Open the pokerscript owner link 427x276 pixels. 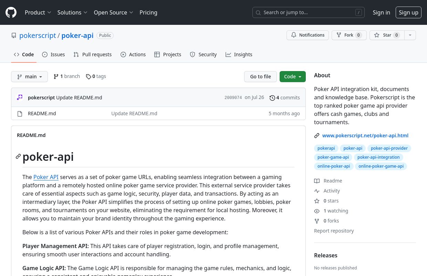tap(38, 36)
